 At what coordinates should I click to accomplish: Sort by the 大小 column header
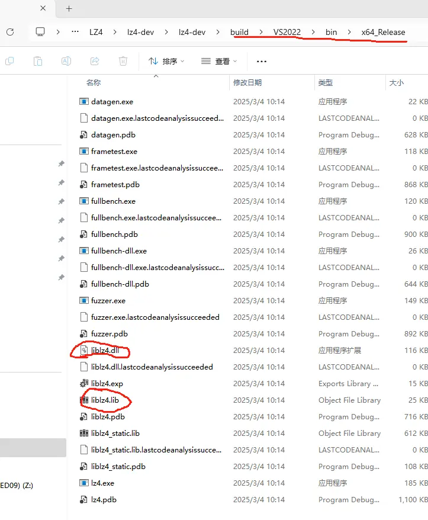coord(397,82)
